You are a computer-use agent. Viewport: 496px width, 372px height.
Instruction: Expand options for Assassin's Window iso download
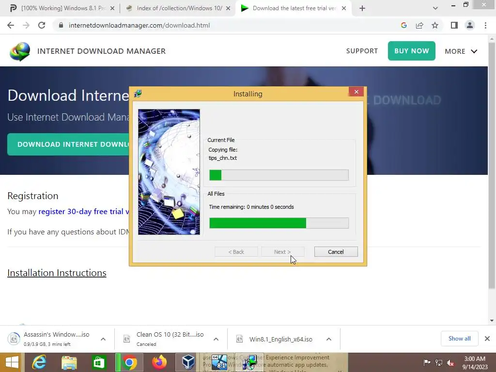pyautogui.click(x=103, y=339)
